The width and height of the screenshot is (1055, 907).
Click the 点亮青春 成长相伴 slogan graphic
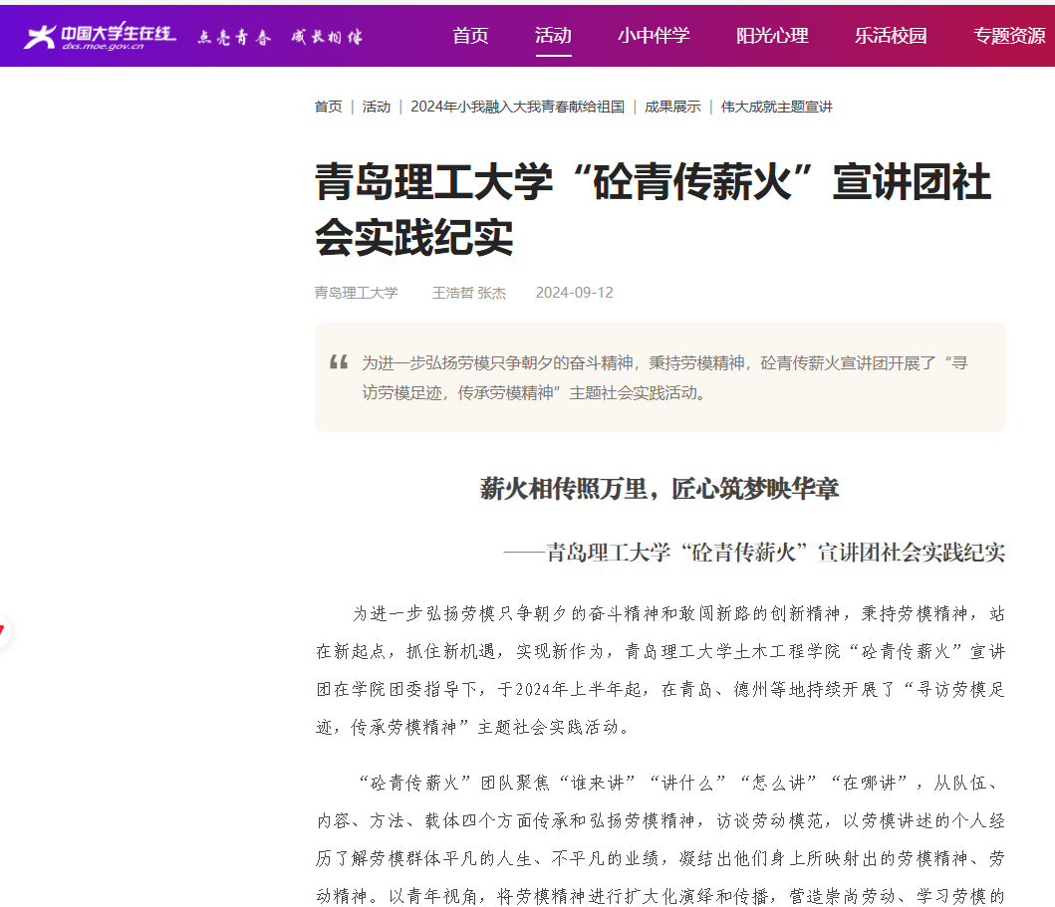(280, 38)
